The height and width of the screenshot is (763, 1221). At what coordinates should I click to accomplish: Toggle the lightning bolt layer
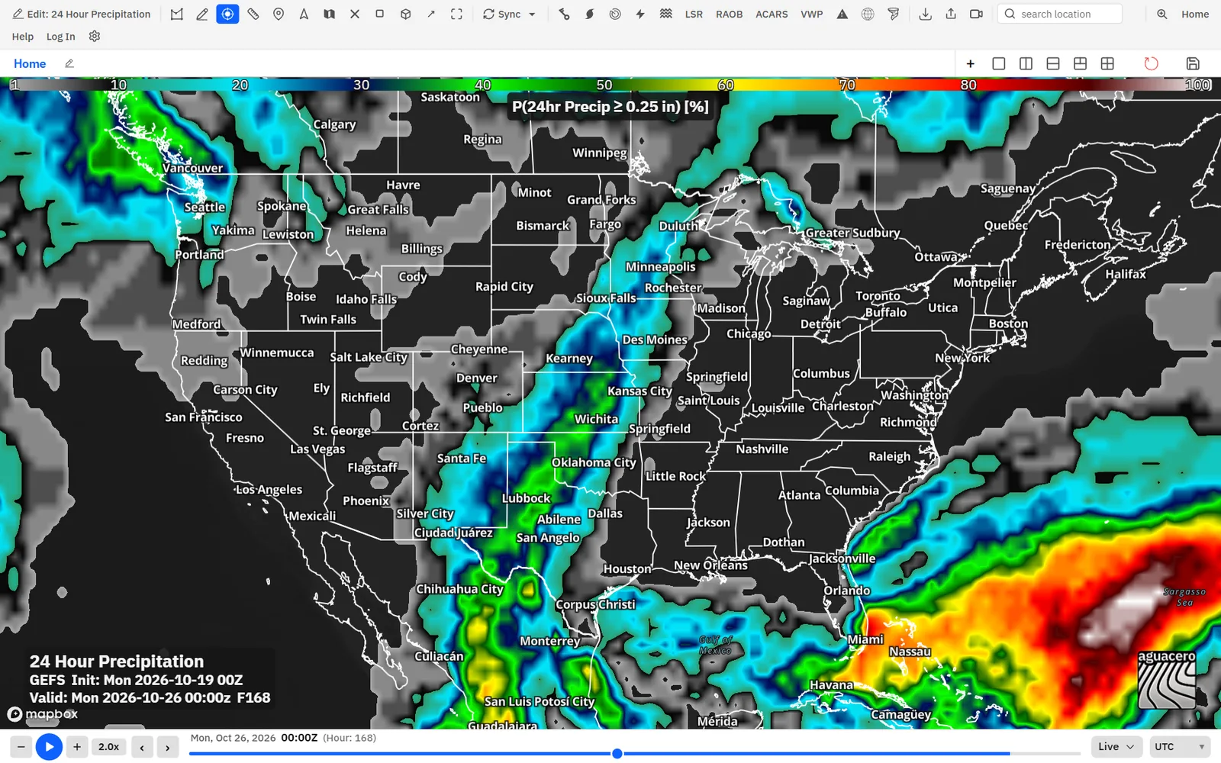640,14
